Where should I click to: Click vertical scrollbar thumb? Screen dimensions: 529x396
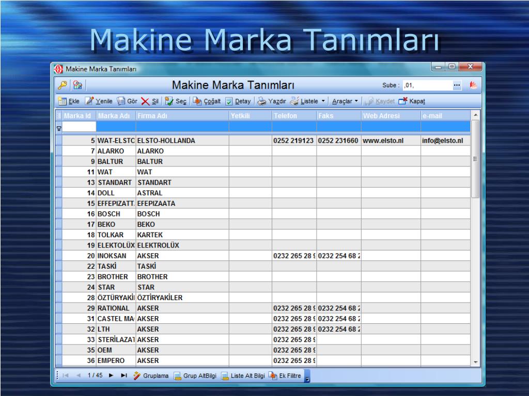475,159
